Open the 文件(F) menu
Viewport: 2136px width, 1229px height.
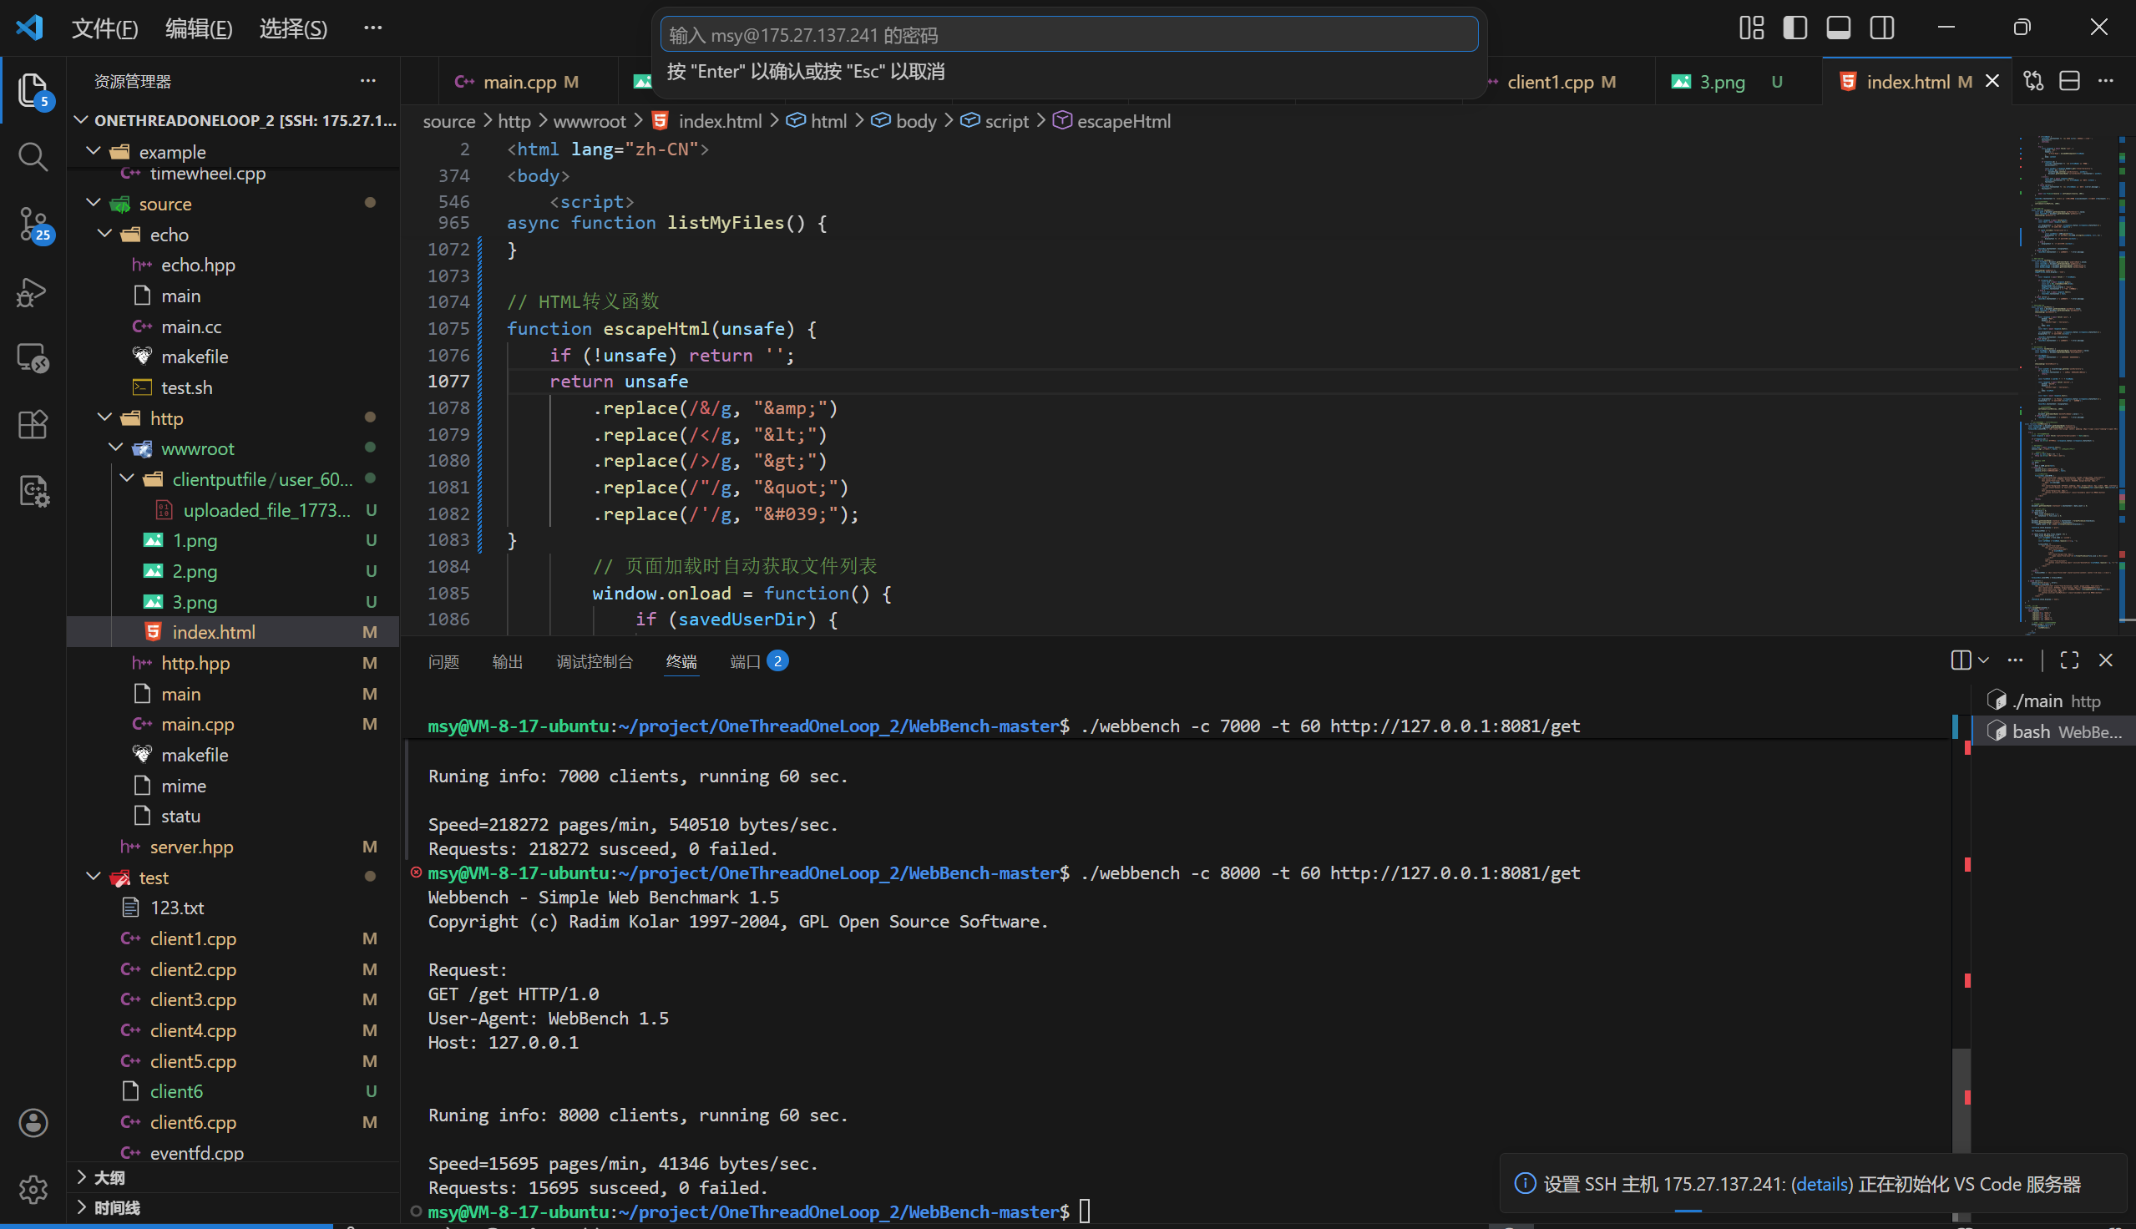pos(104,28)
